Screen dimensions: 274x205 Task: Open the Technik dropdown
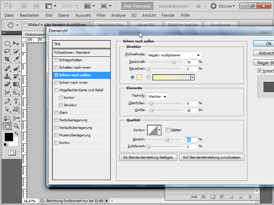tap(157, 96)
